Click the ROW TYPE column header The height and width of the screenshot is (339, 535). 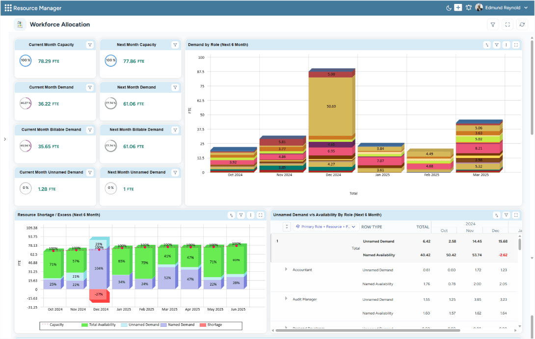(372, 227)
